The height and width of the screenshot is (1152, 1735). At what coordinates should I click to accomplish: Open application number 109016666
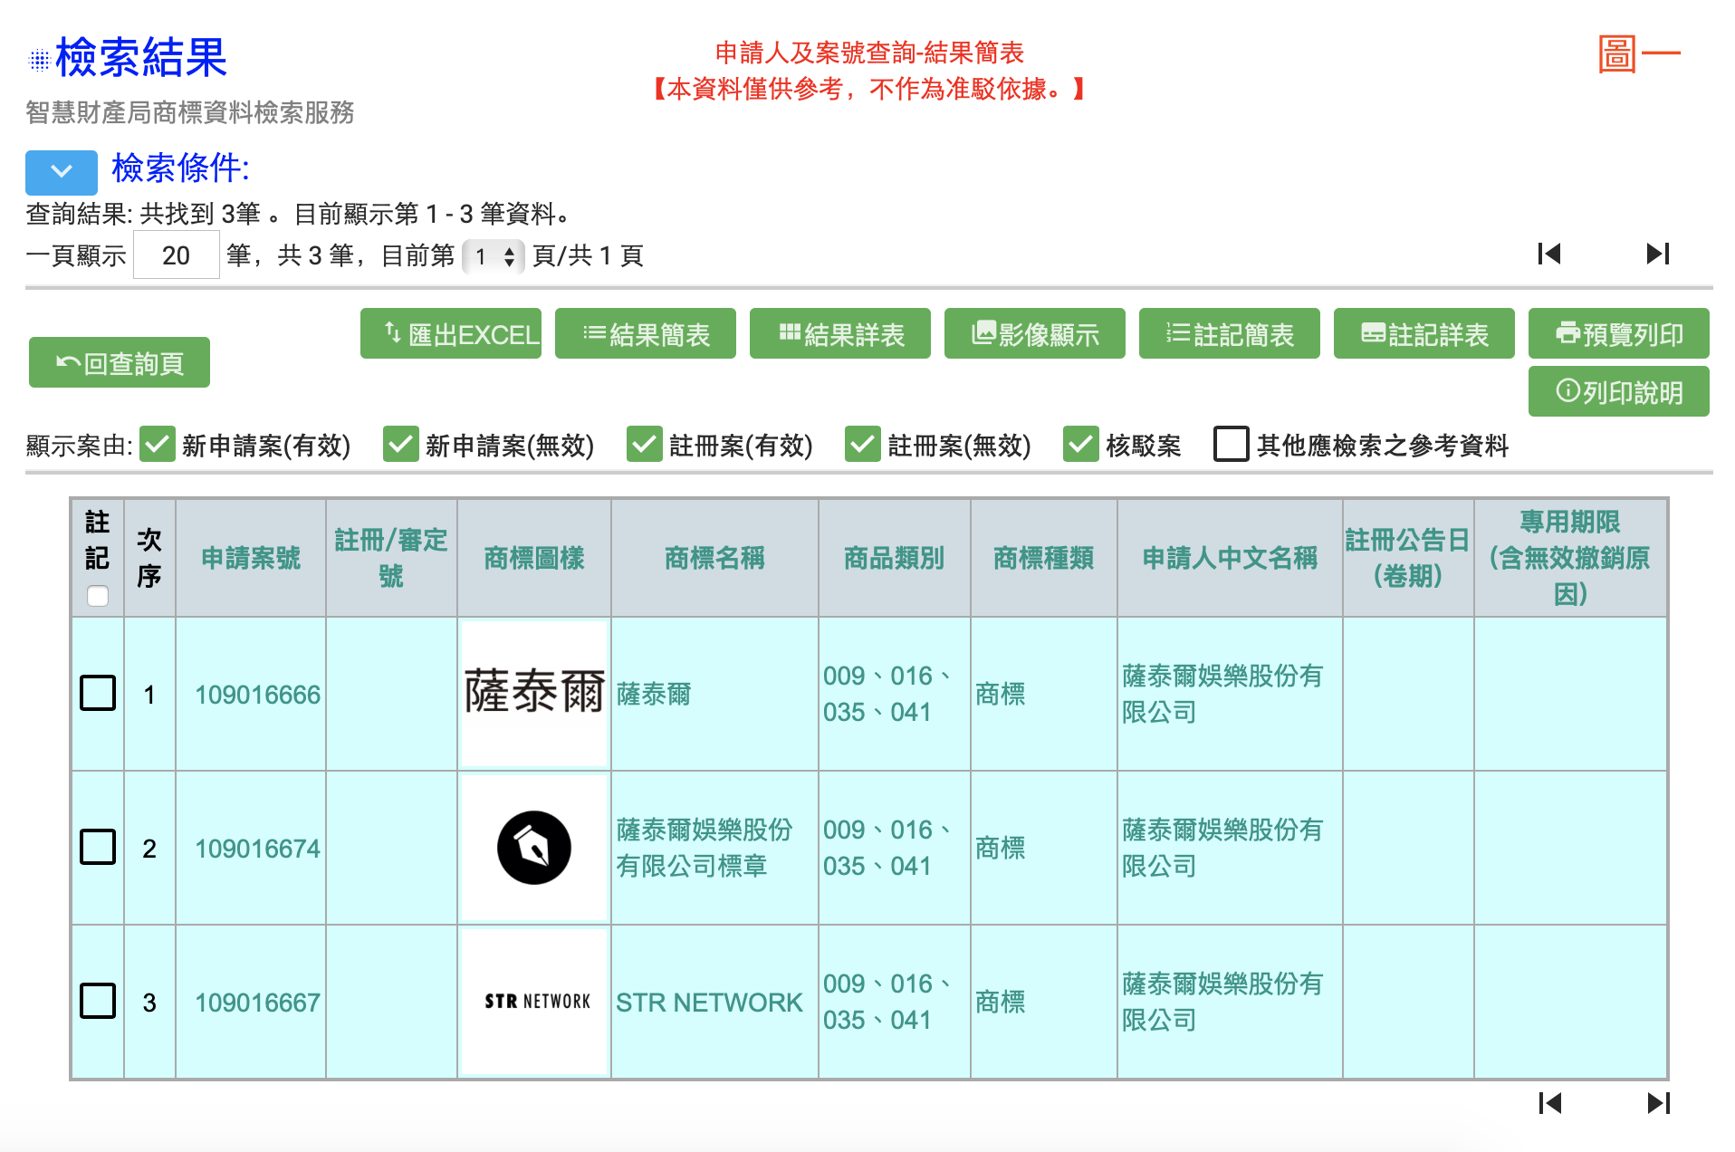(x=258, y=695)
